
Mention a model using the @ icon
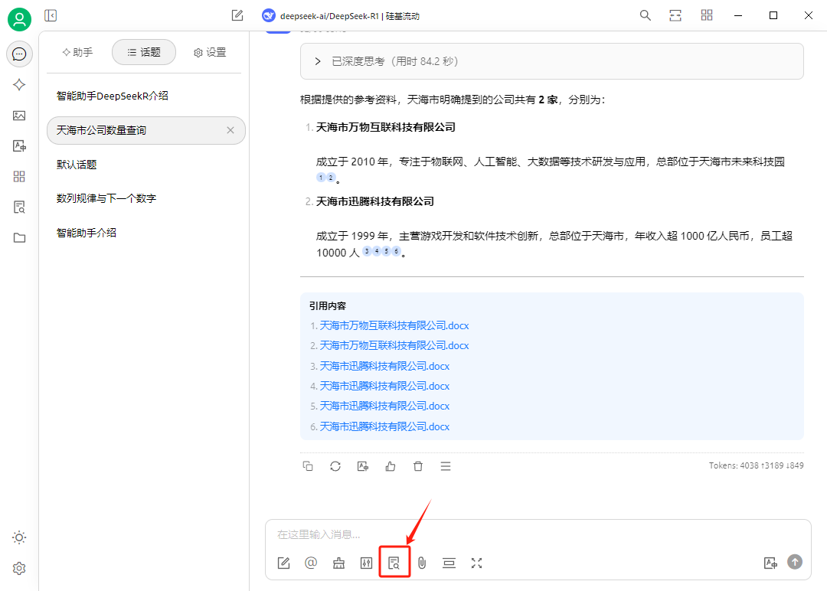coord(311,563)
